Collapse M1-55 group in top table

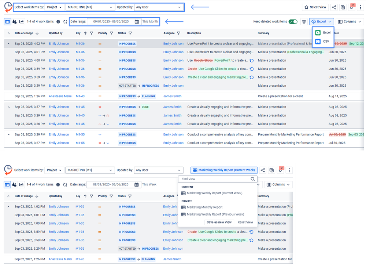tap(9, 134)
